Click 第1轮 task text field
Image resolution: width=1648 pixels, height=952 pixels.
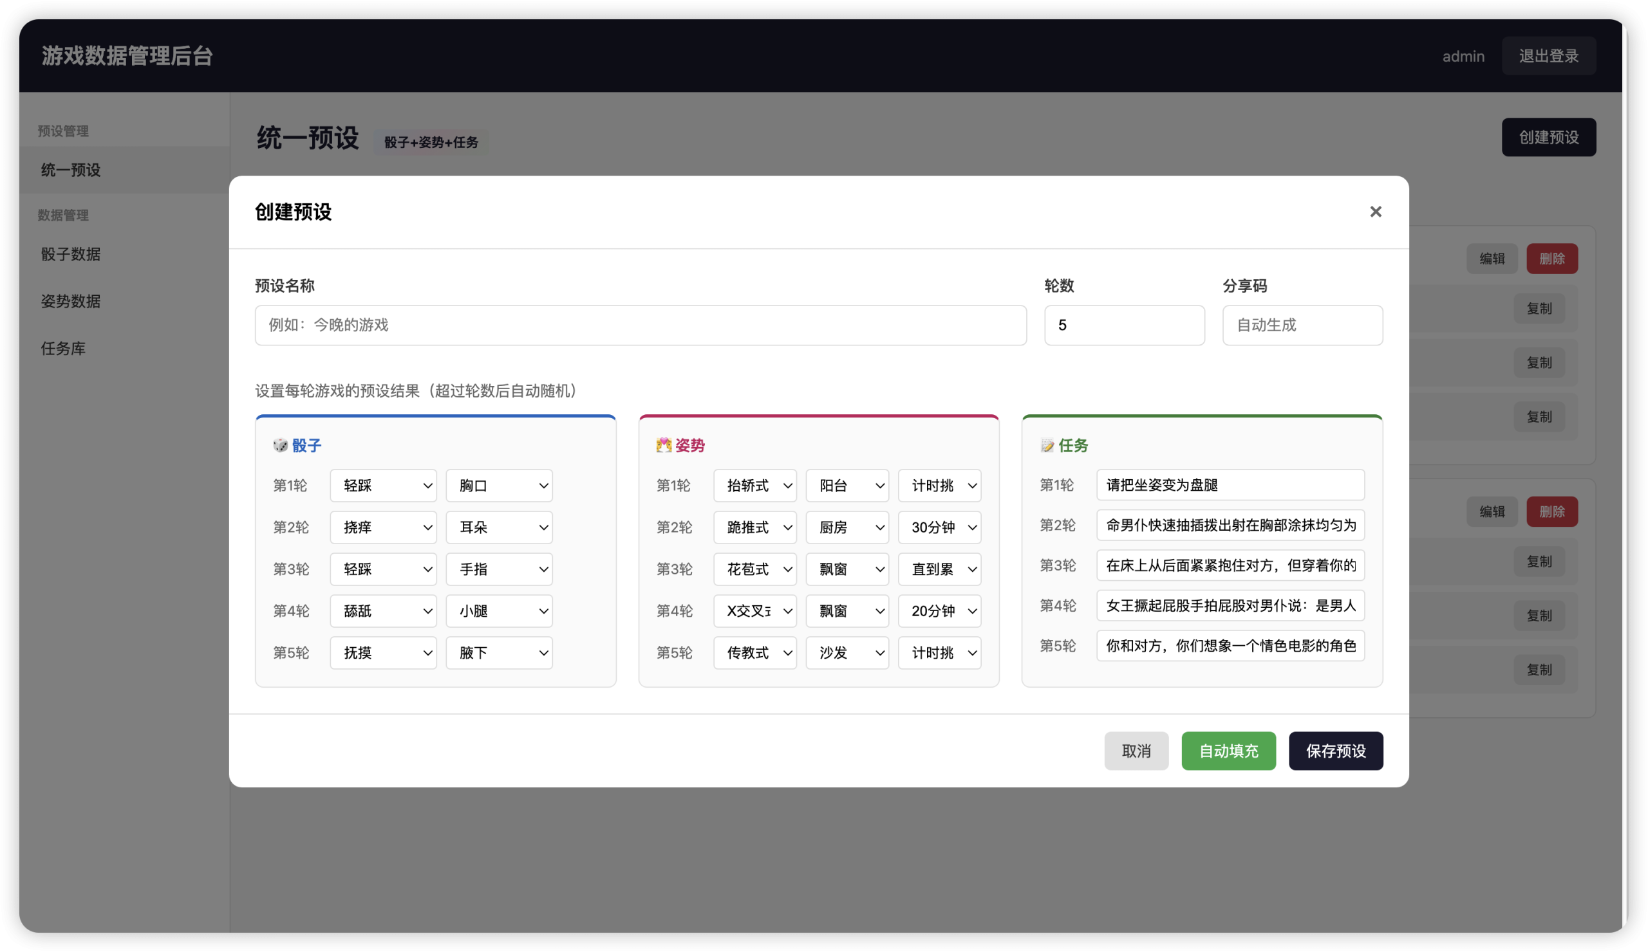click(1230, 485)
